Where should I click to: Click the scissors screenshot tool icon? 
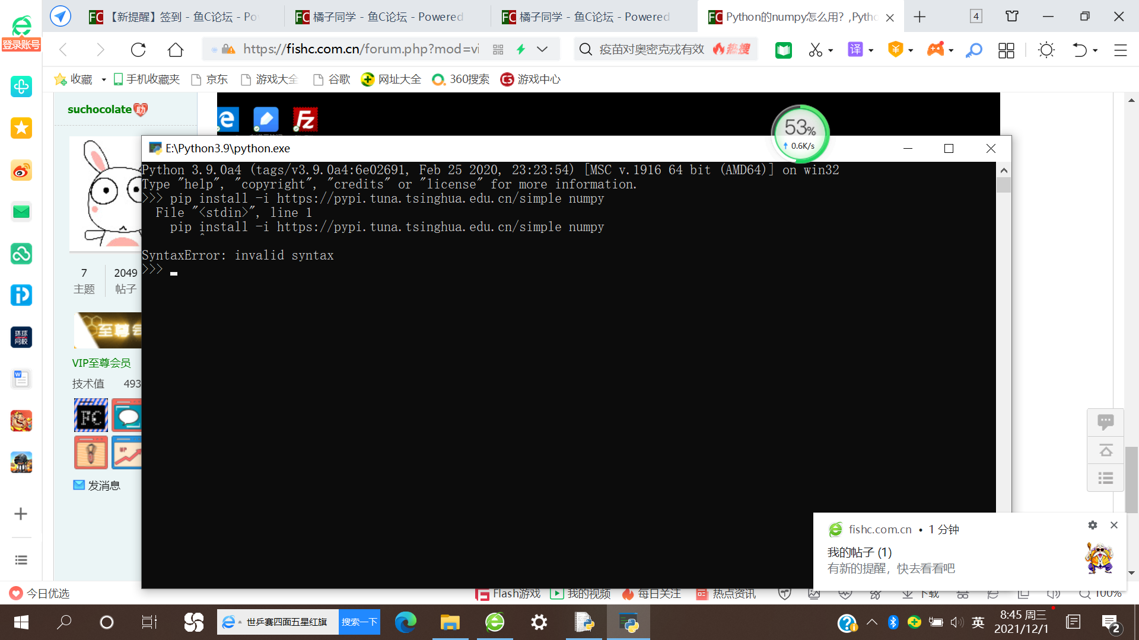click(816, 50)
